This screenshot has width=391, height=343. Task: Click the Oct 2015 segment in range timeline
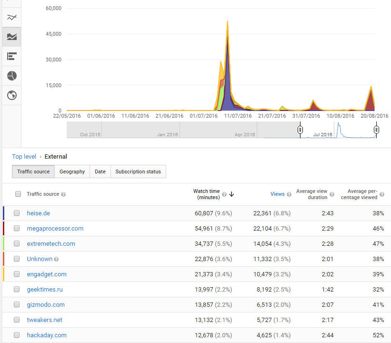coord(90,134)
